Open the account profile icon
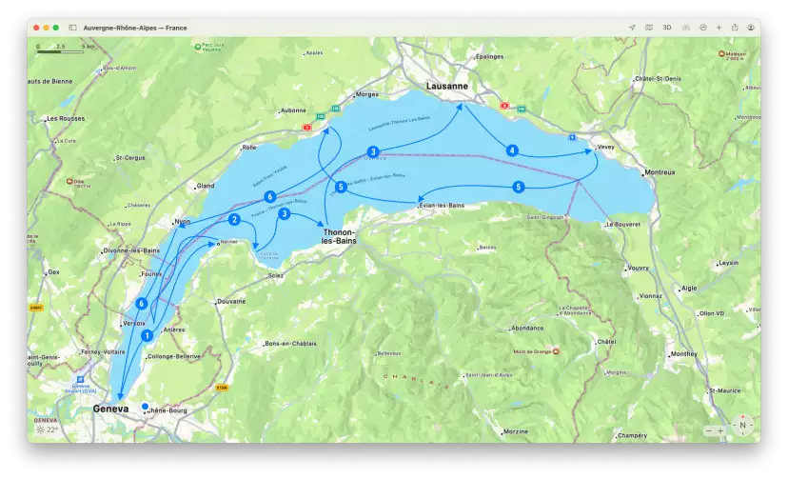The image size is (788, 479). [x=751, y=28]
